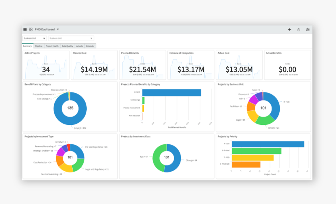Click Cost Reduction = 14 label
Viewport: 336px width, 204px height.
43,163
